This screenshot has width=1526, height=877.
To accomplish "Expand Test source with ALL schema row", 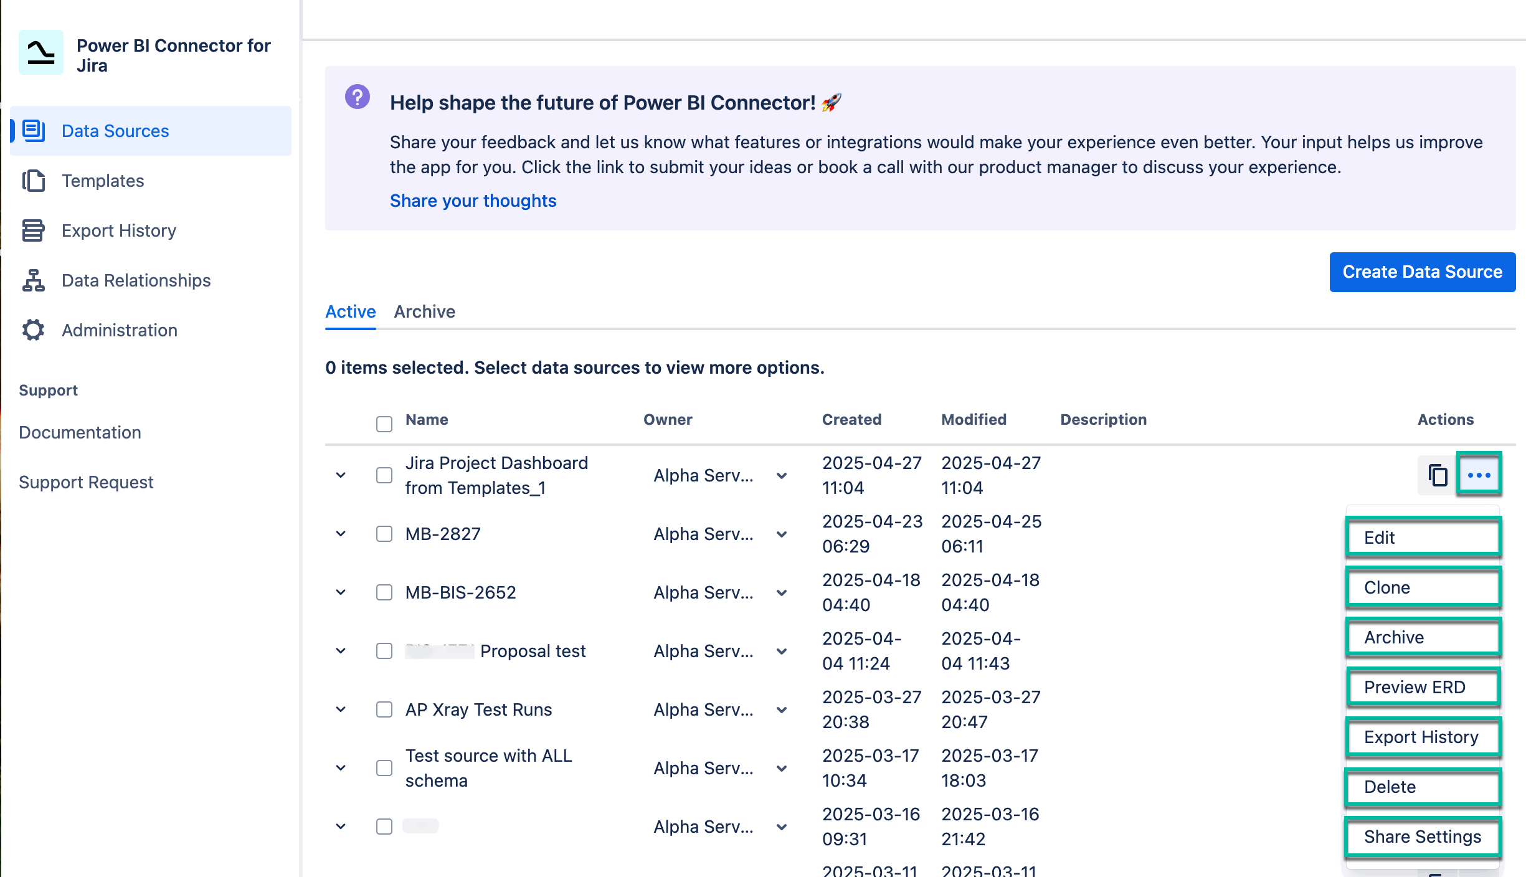I will click(341, 767).
